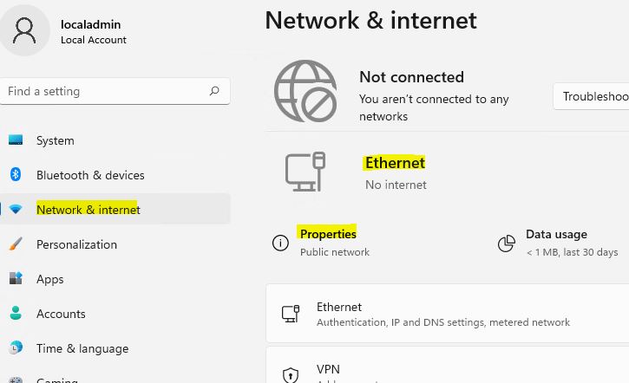Click the VPN shield icon
Viewport: 629px width, 383px height.
pos(291,375)
